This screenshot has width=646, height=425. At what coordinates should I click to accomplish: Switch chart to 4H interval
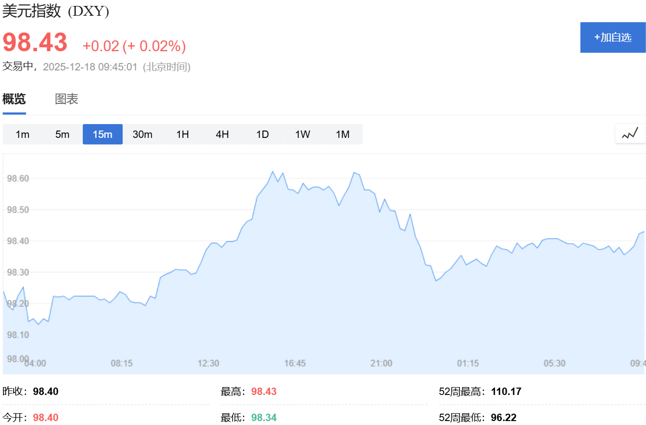[223, 134]
